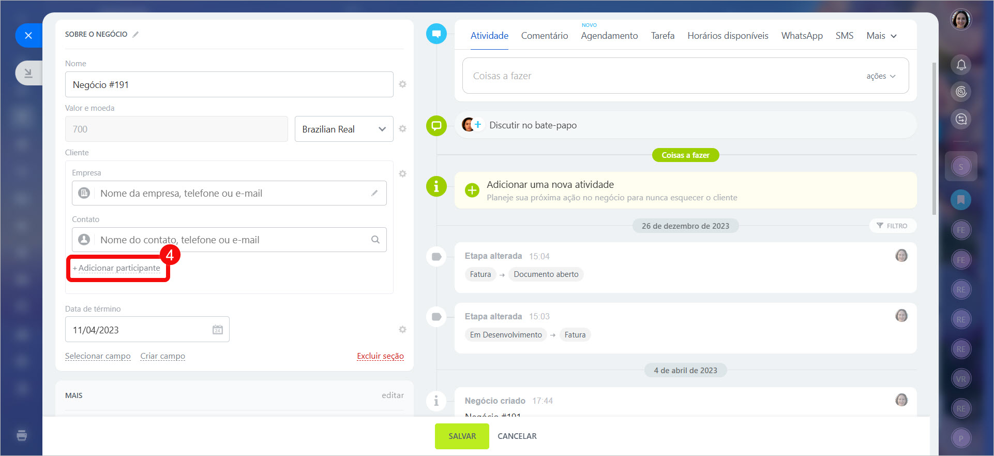Open the WhatsApp tab
This screenshot has height=456, width=994.
(802, 36)
